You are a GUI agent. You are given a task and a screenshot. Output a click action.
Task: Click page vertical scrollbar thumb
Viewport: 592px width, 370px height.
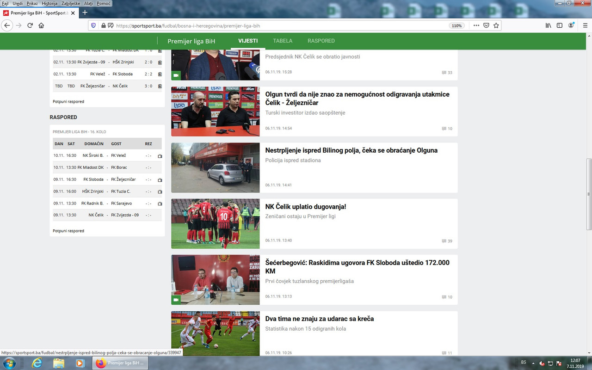(x=589, y=194)
